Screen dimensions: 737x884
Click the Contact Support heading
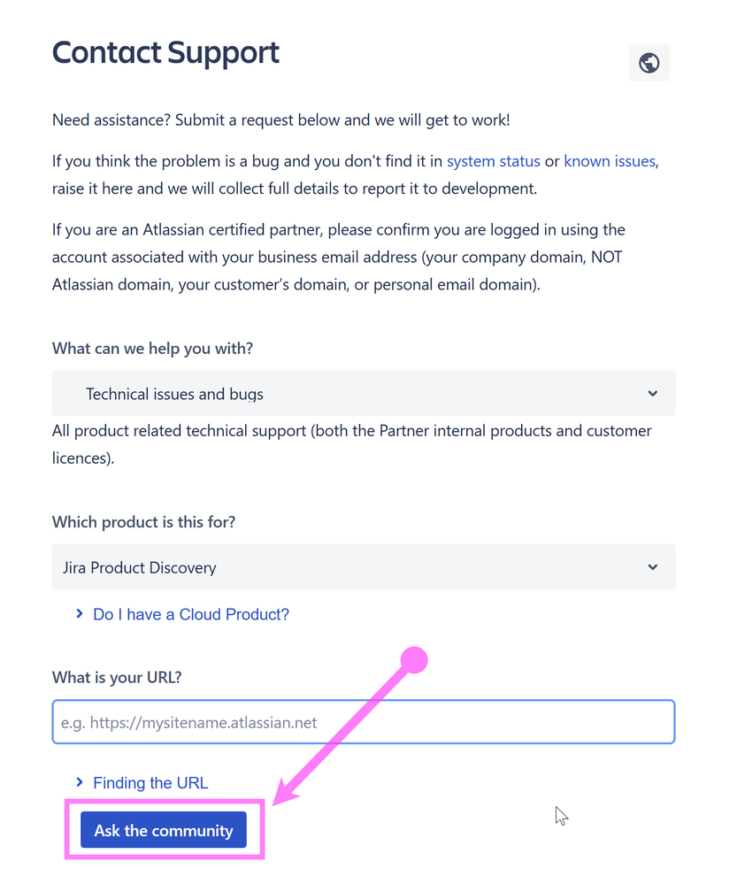165,53
